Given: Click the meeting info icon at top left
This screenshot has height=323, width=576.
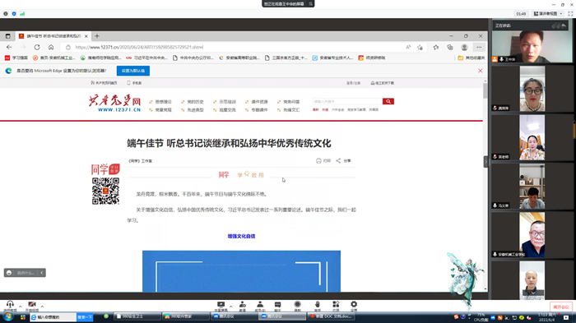Looking at the screenshot, I should click(6, 14).
